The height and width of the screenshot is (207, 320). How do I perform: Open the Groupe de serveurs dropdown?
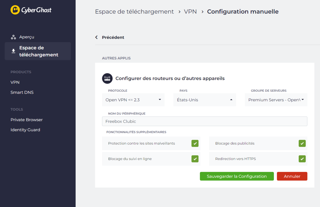[276, 100]
